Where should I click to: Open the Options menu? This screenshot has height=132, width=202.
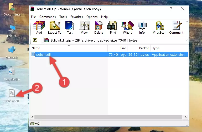click(92, 17)
